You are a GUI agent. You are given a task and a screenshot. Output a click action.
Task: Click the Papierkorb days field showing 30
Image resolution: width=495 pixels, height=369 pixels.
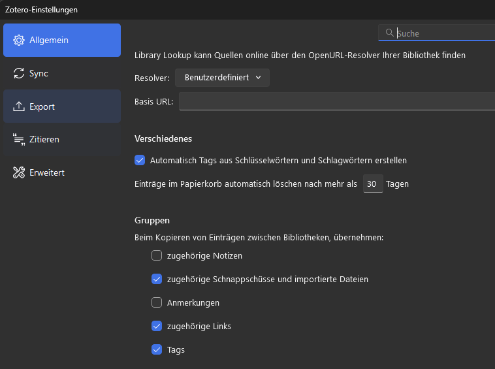(x=373, y=184)
